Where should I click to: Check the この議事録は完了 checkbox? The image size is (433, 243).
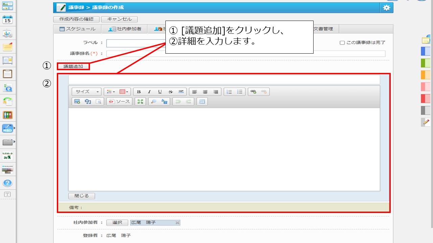(342, 43)
